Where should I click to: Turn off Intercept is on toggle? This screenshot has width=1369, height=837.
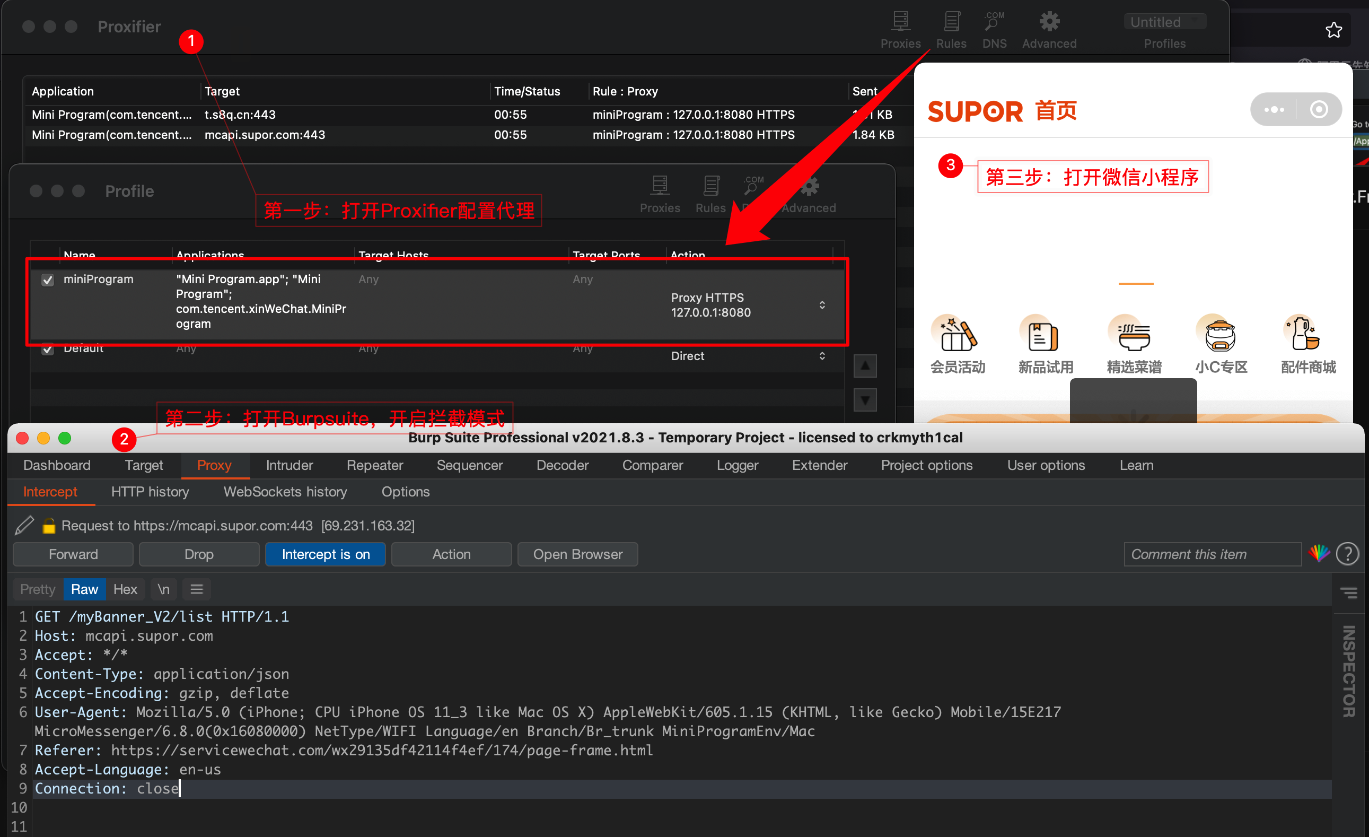pos(326,554)
